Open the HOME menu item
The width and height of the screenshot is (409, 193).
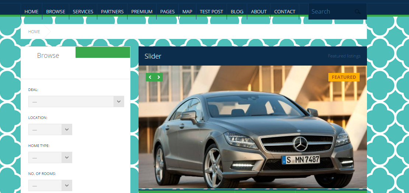pyautogui.click(x=31, y=11)
